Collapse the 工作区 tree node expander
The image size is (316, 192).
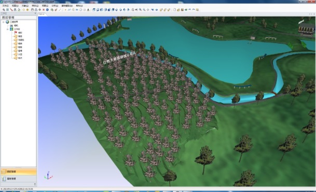tap(7, 29)
